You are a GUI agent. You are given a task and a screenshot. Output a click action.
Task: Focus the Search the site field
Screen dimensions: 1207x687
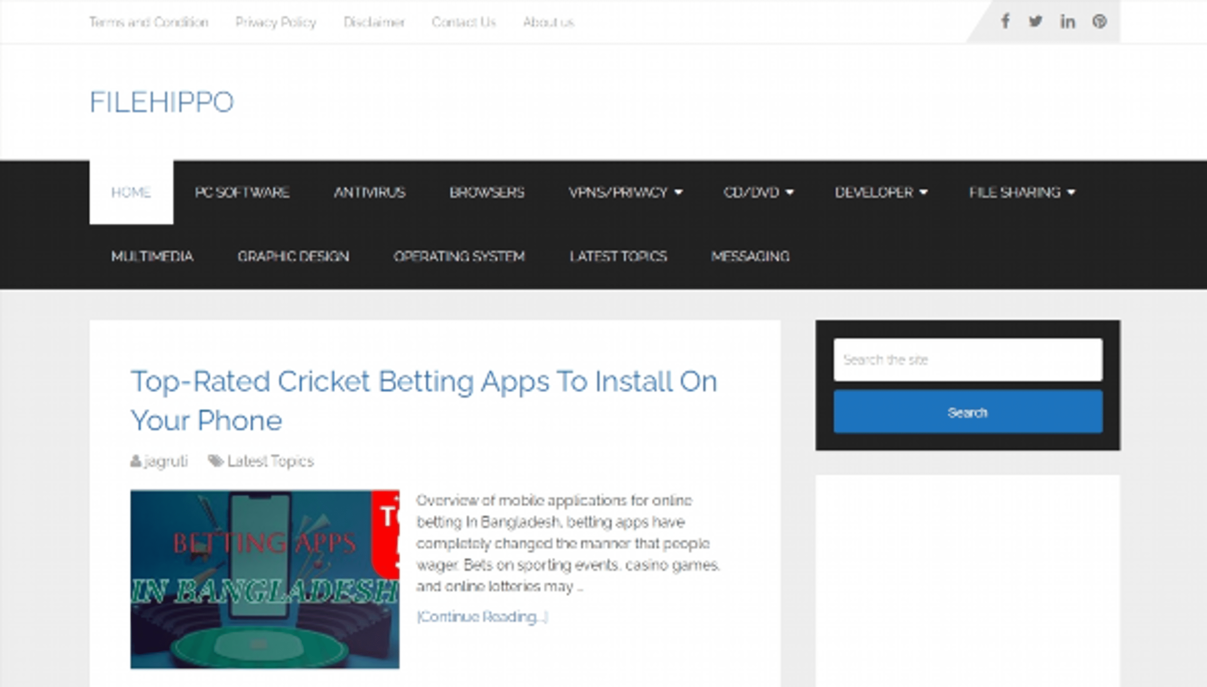point(967,360)
